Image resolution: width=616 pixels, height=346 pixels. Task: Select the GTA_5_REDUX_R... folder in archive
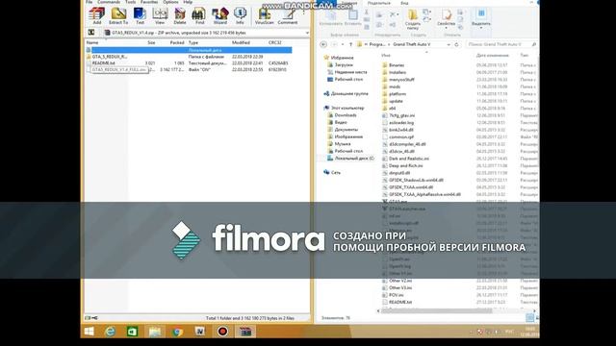click(x=110, y=57)
